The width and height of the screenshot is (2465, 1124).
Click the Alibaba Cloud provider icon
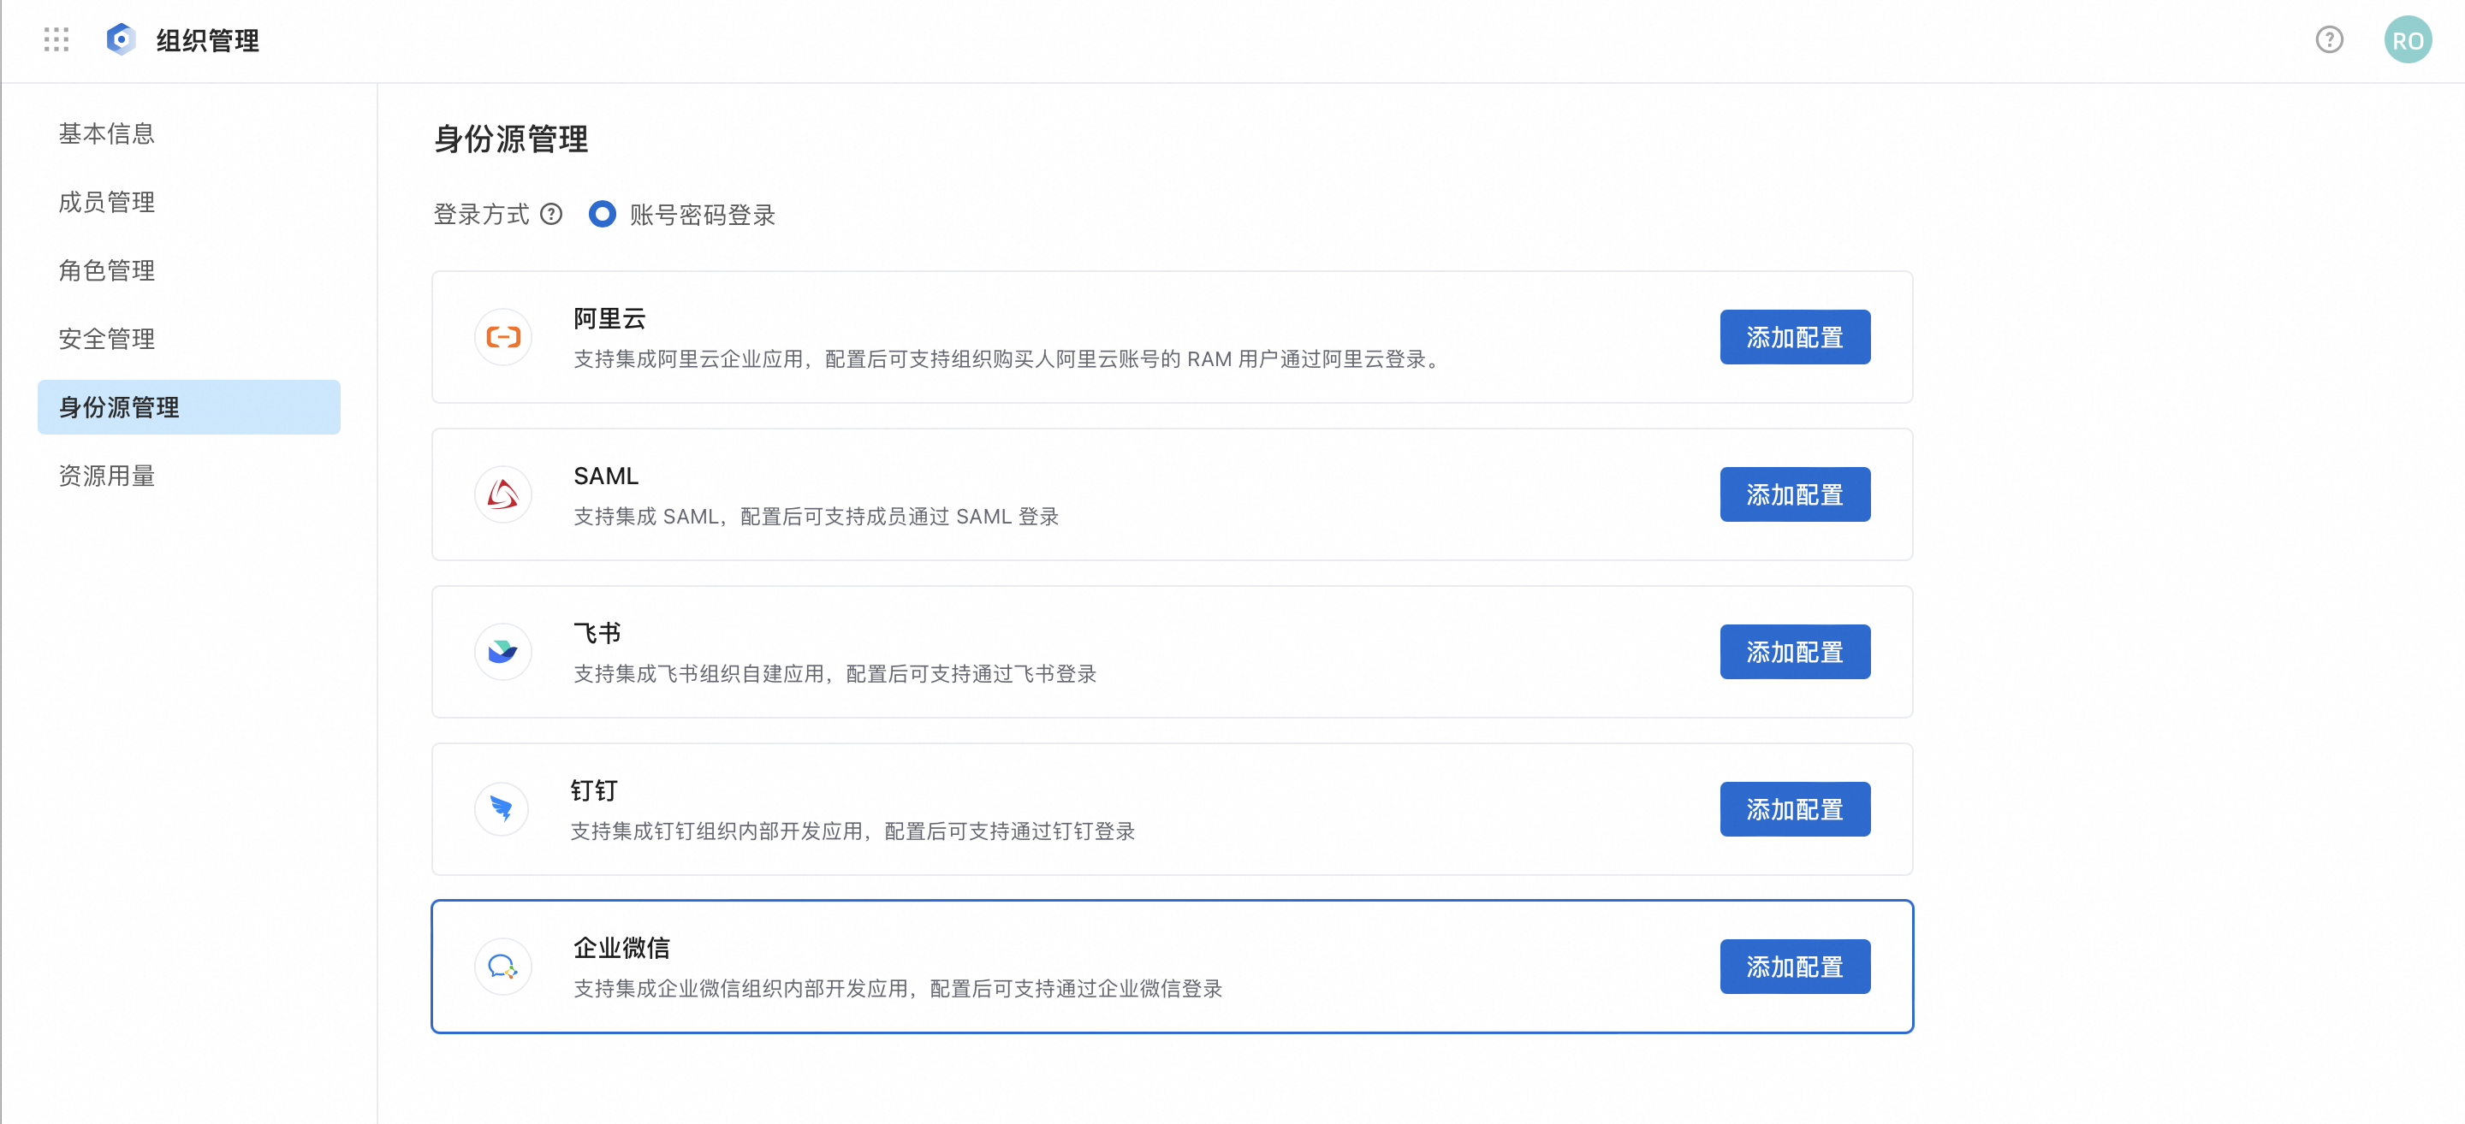(503, 337)
